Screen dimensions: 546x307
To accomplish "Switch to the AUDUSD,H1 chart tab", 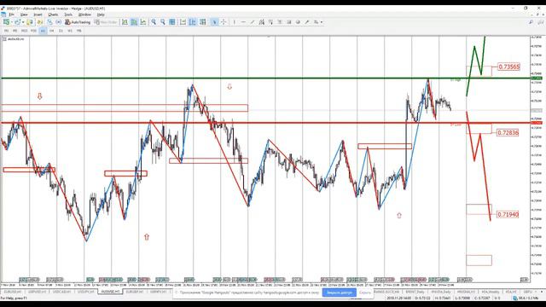I will click(110, 292).
